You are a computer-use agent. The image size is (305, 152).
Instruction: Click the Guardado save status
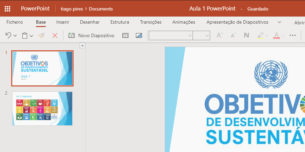[x=258, y=9]
